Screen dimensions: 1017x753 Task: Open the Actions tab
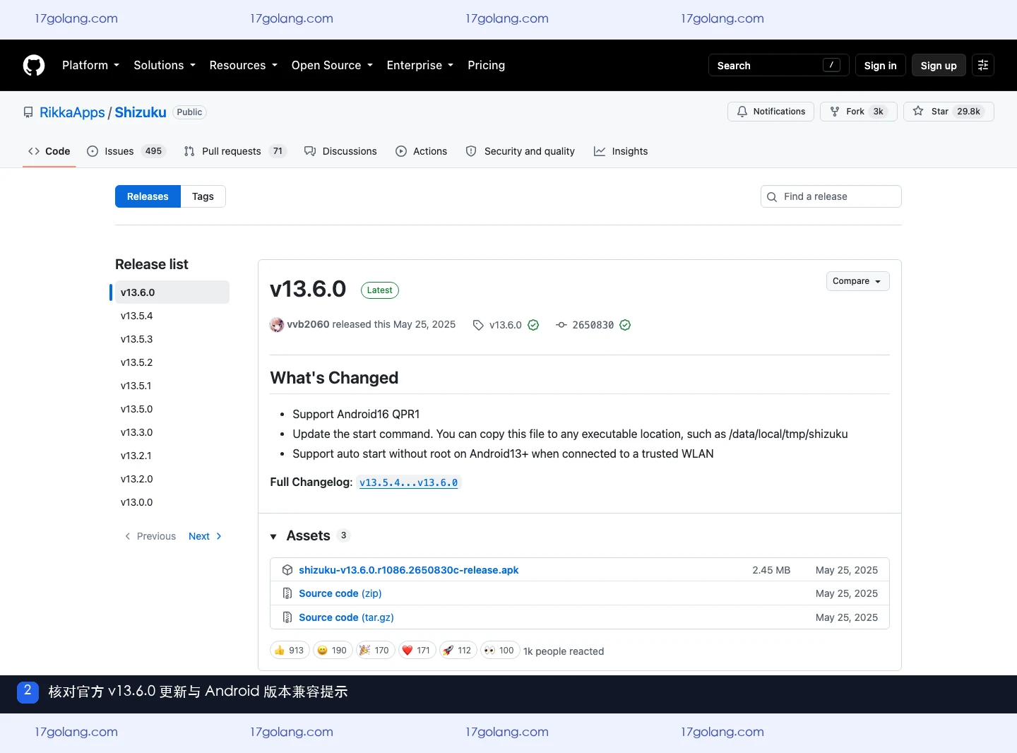(x=421, y=151)
